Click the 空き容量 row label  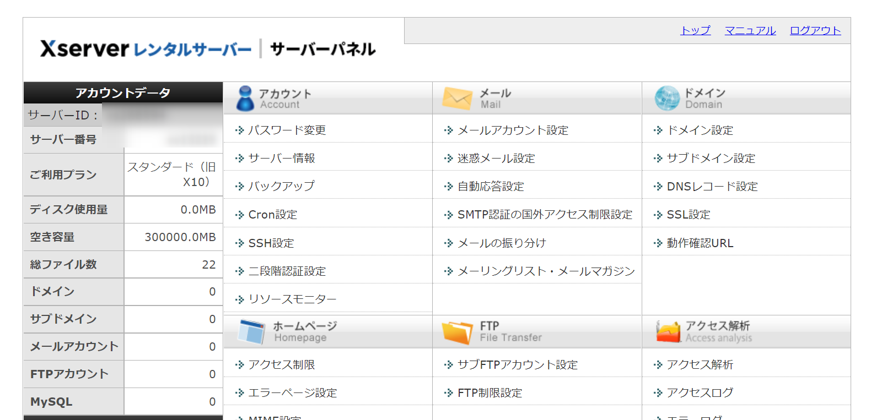click(x=52, y=237)
